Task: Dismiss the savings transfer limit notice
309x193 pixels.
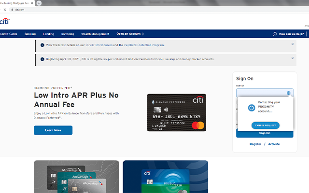Action: 293,58
